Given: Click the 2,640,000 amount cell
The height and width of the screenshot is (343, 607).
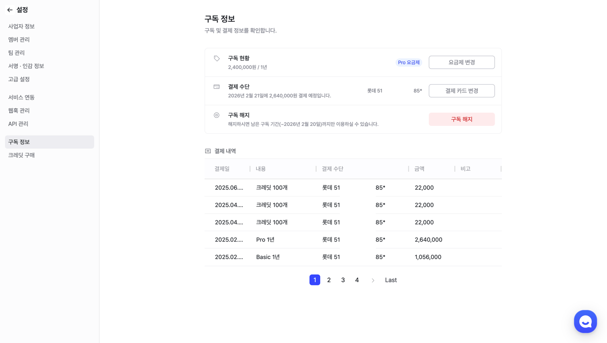Looking at the screenshot, I should click(x=428, y=240).
